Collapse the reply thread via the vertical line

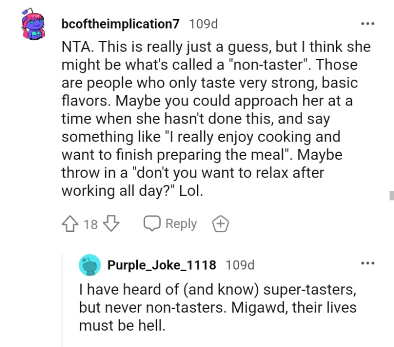click(62, 298)
